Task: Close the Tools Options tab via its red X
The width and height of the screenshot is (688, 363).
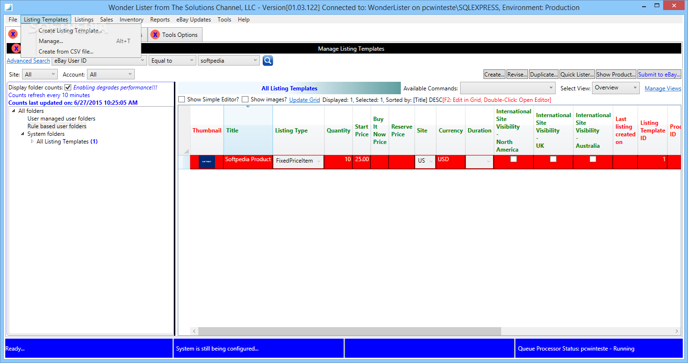Action: [x=155, y=34]
